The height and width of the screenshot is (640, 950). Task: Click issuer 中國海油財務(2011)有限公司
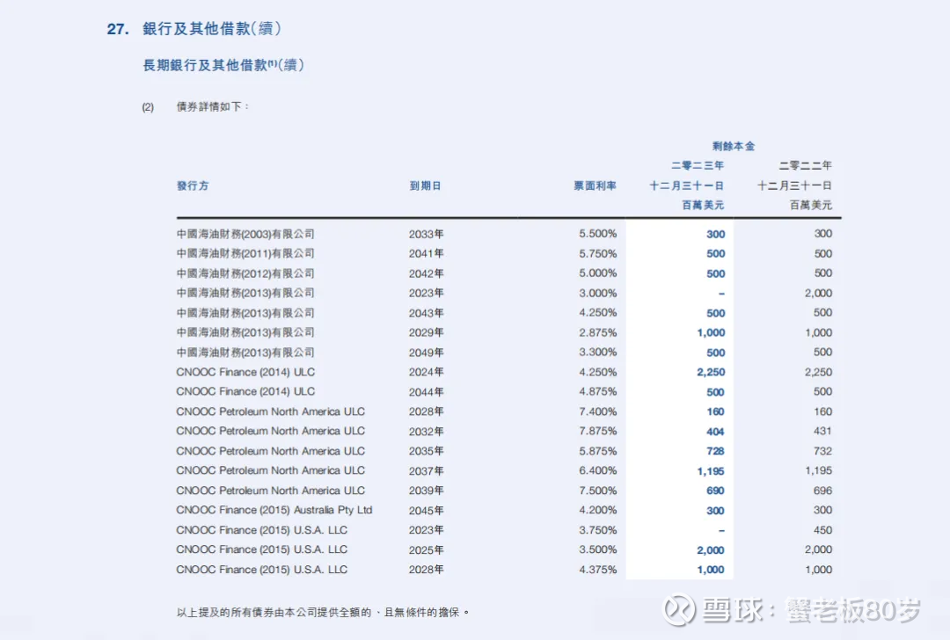[x=245, y=253]
